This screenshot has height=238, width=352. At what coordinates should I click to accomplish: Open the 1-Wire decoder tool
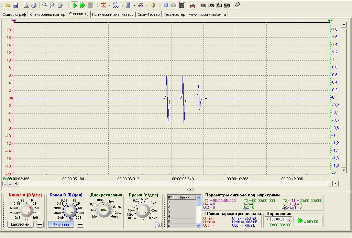pyautogui.click(x=227, y=5)
